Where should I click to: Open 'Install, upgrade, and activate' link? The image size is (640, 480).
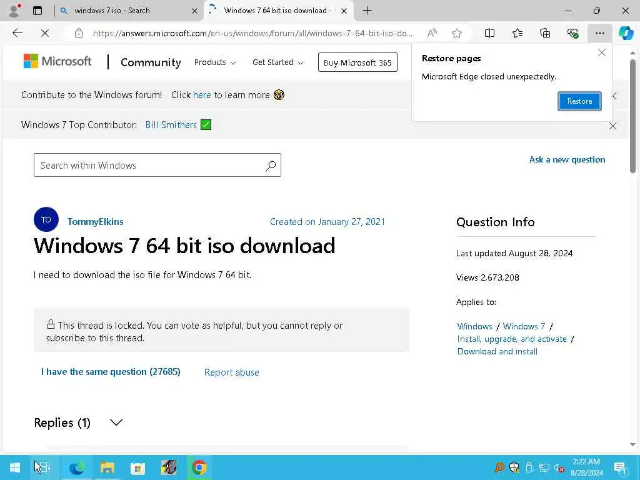click(x=512, y=339)
